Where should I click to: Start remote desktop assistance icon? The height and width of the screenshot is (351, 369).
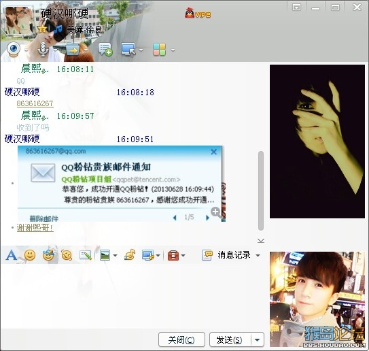tap(128, 49)
